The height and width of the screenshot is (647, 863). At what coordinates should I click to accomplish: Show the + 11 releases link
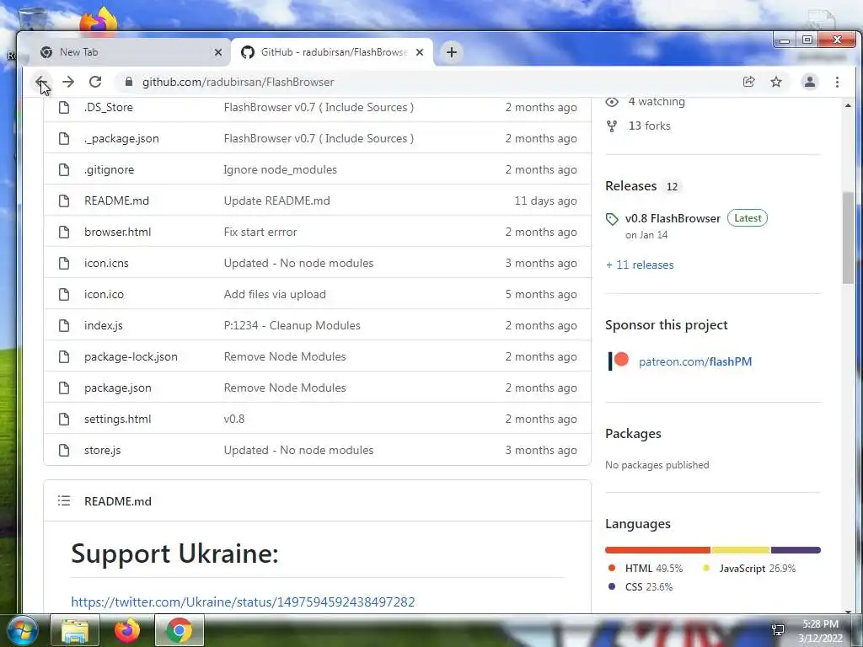(x=640, y=265)
